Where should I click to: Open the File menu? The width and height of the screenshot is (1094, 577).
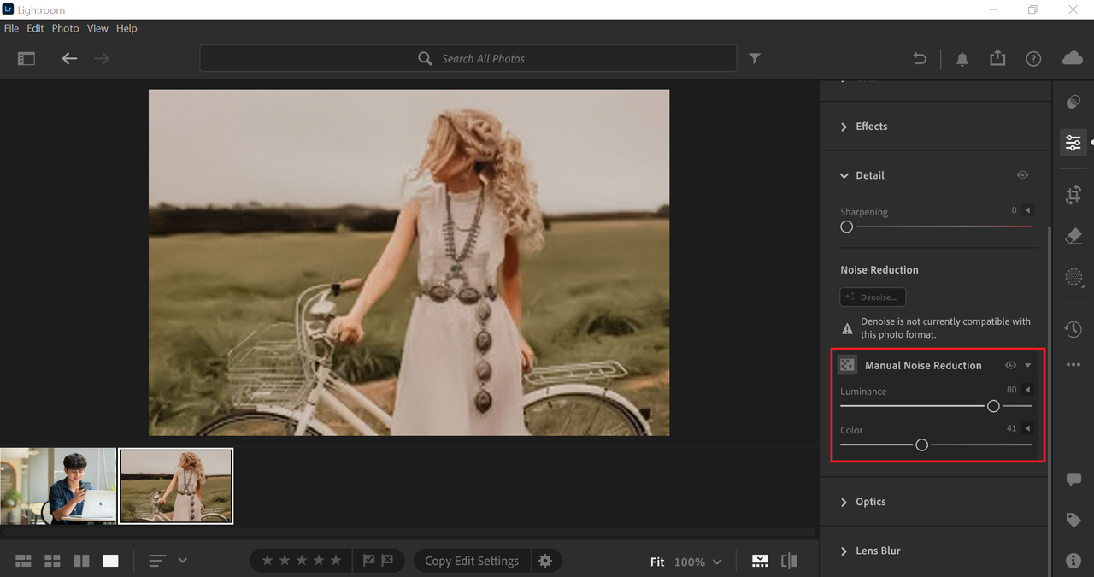(x=11, y=28)
